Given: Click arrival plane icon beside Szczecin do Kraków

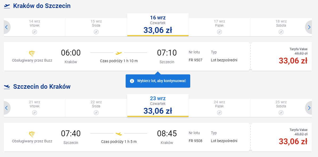Looking at the screenshot, I should pyautogui.click(x=7, y=87).
